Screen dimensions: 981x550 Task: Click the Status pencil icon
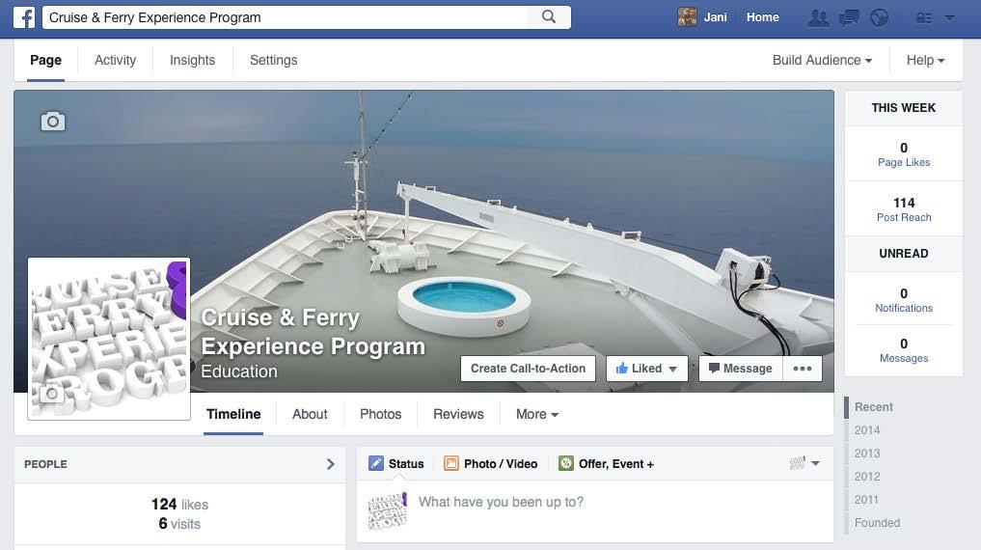click(376, 463)
